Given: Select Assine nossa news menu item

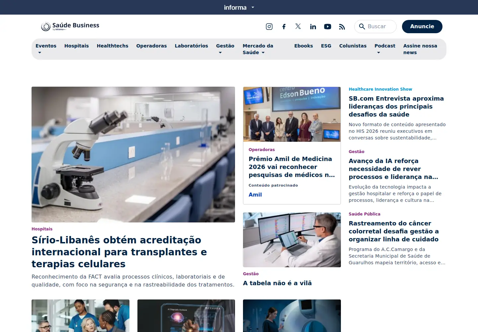Looking at the screenshot, I should [420, 49].
